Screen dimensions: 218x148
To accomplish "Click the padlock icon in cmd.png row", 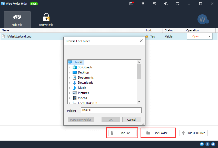I will coord(146,36).
